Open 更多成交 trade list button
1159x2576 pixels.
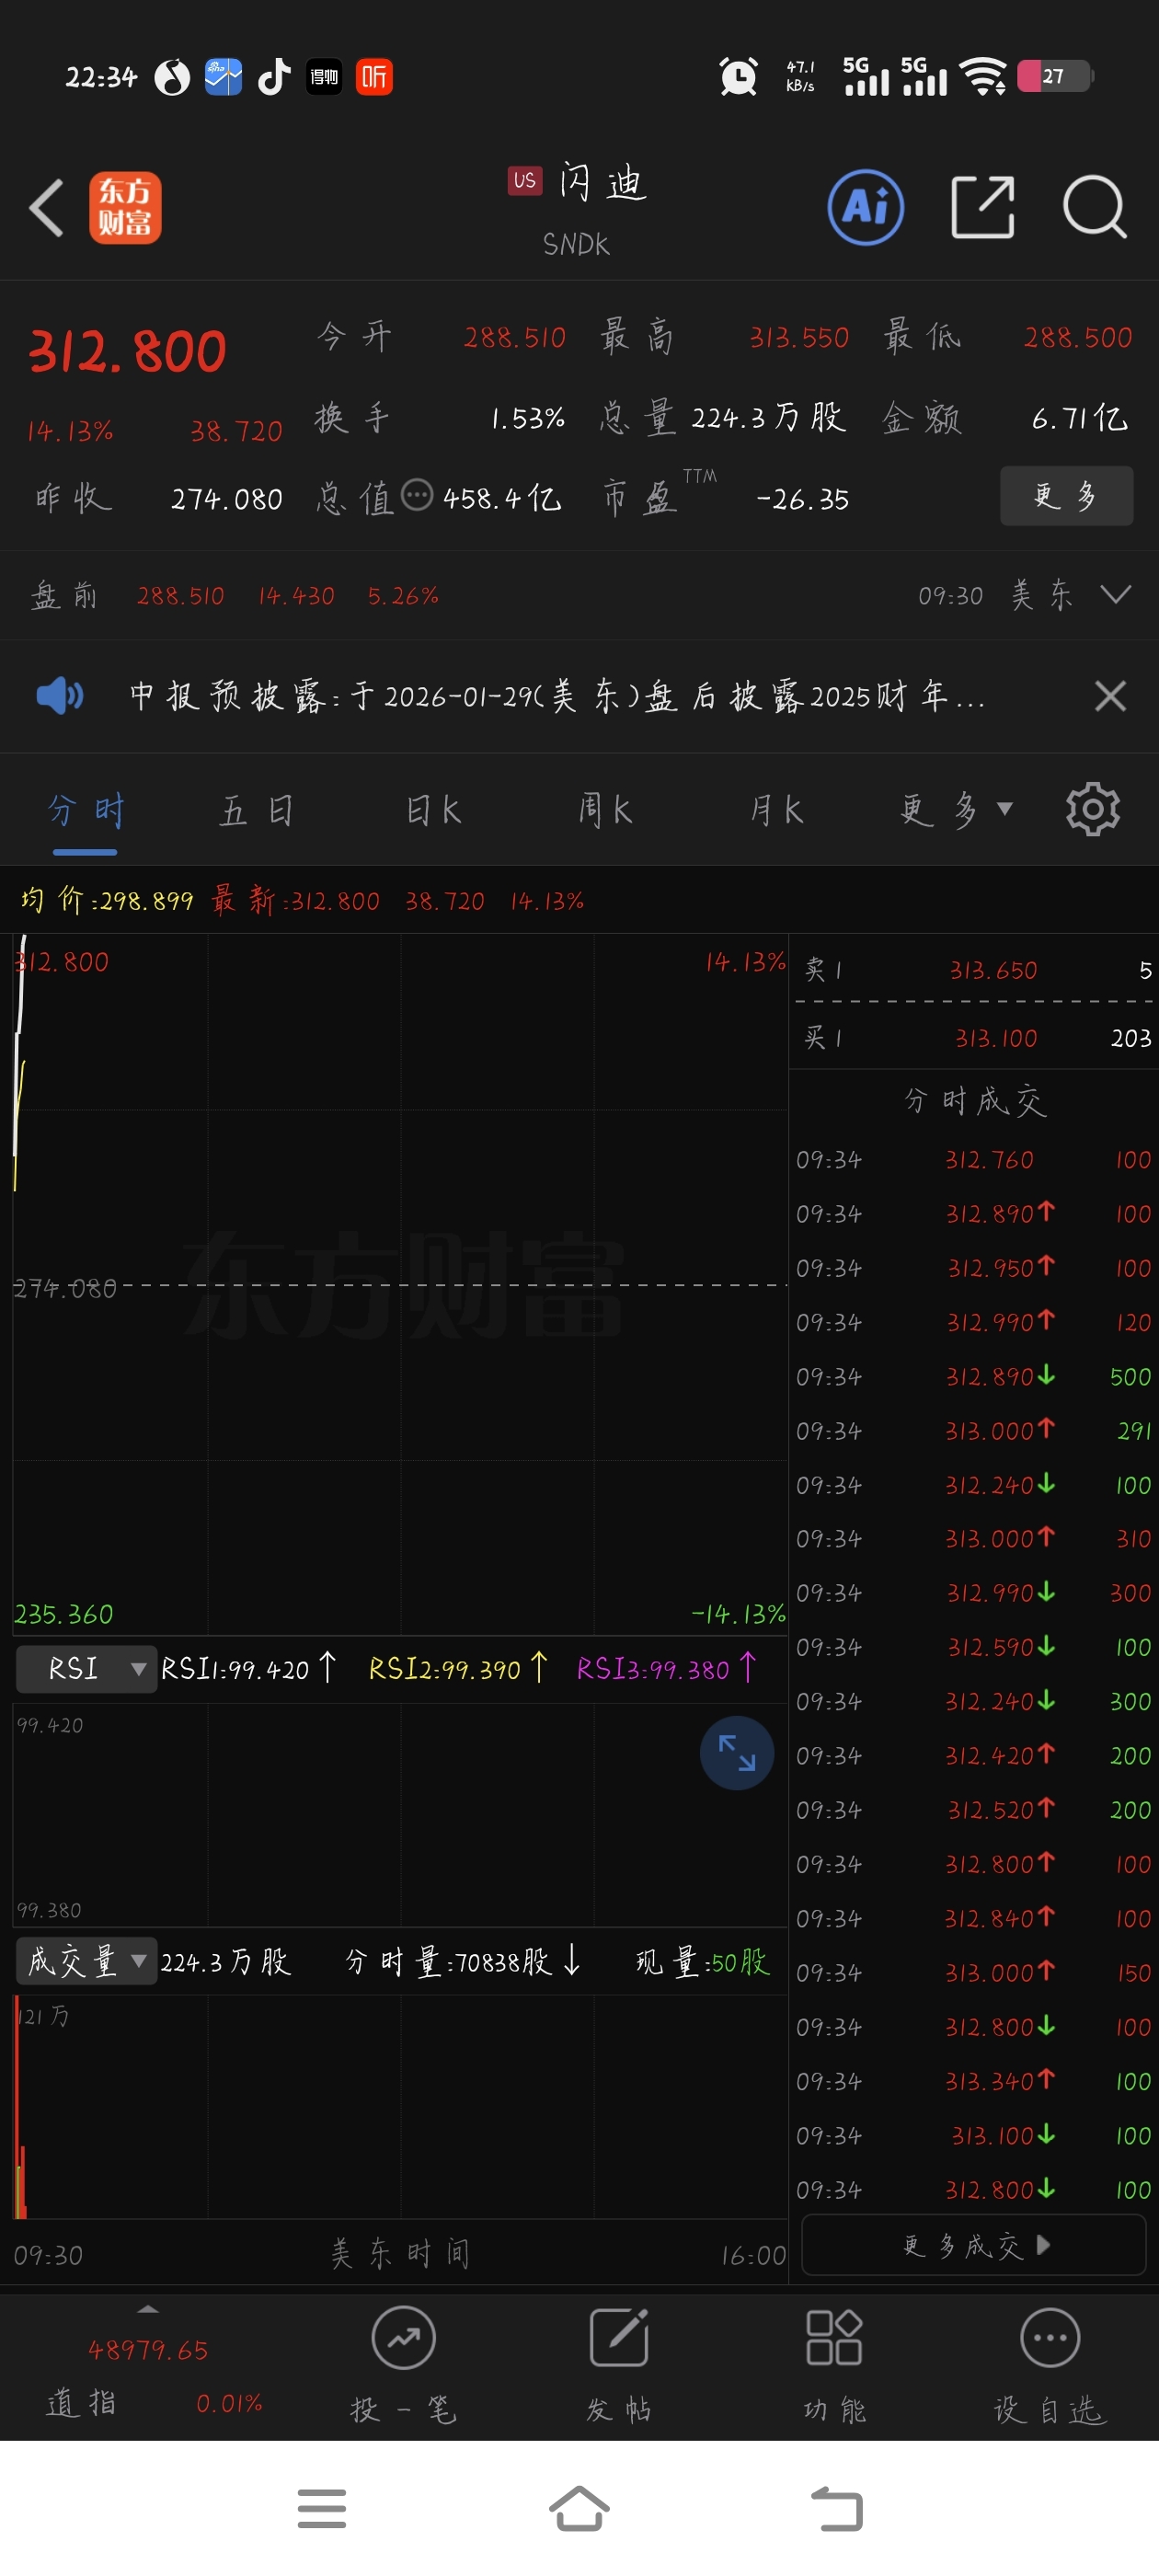click(x=974, y=2245)
